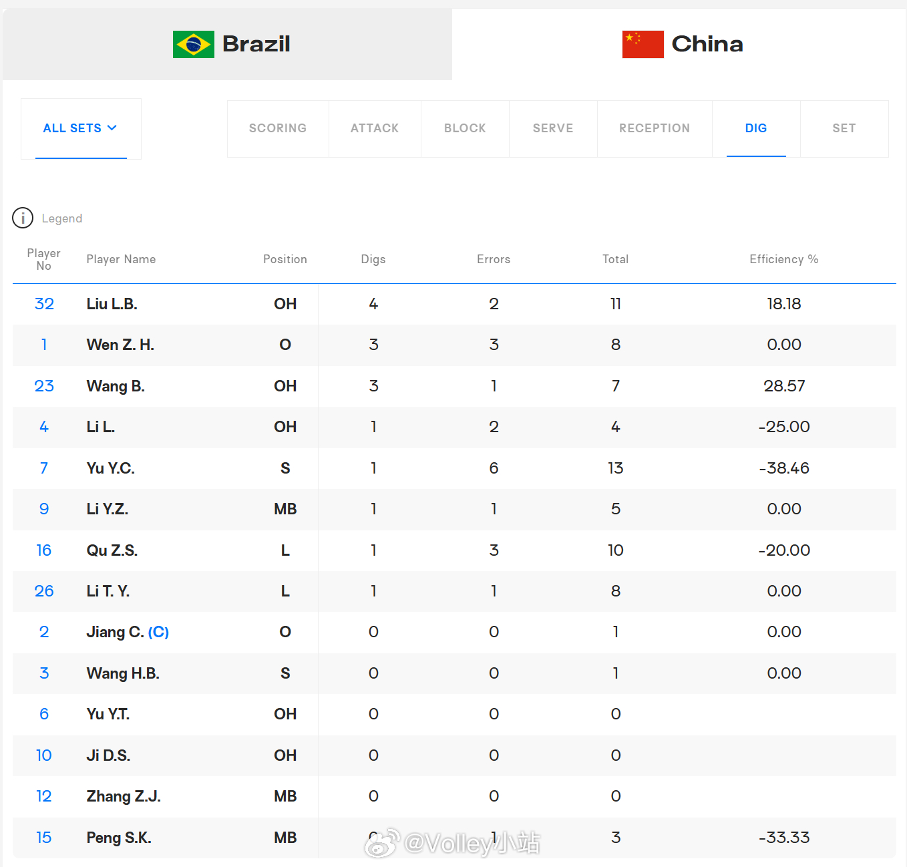Click captain marker (C) next to Jiang C.
The width and height of the screenshot is (907, 867).
(158, 632)
